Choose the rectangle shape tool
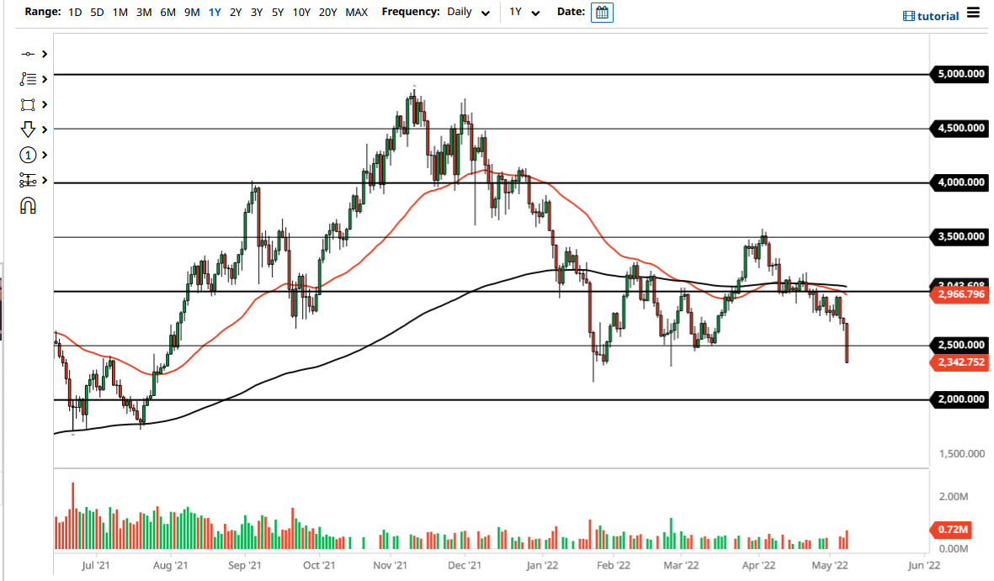 click(x=27, y=104)
